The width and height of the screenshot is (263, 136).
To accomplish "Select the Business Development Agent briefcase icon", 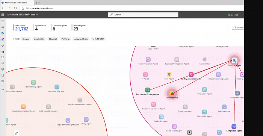I will (177, 59).
